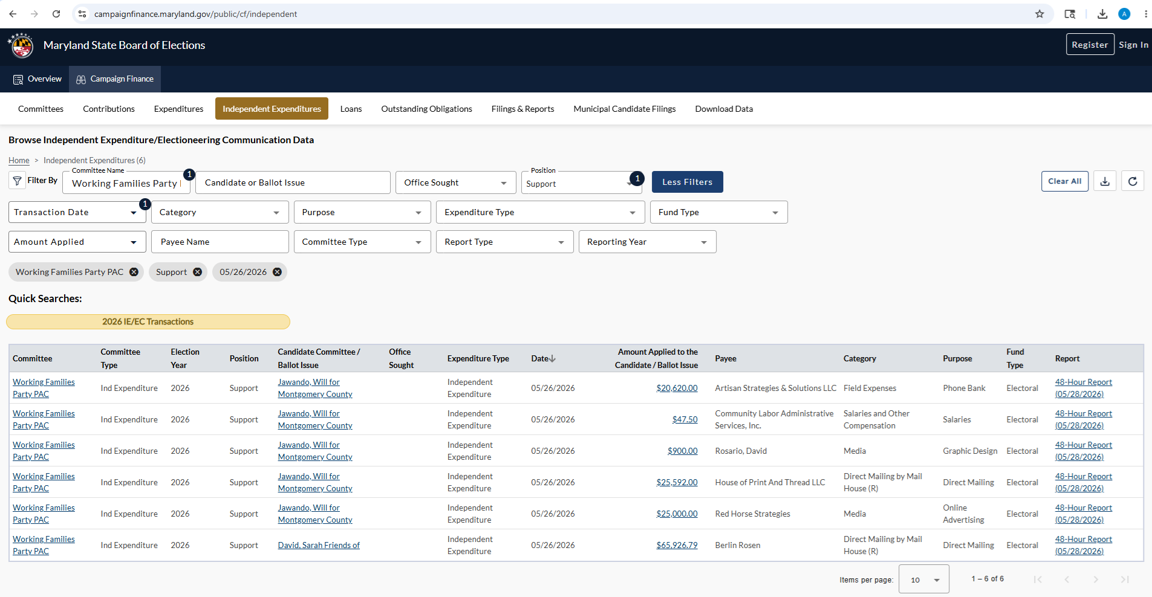Go to the previous results page

(x=1067, y=579)
